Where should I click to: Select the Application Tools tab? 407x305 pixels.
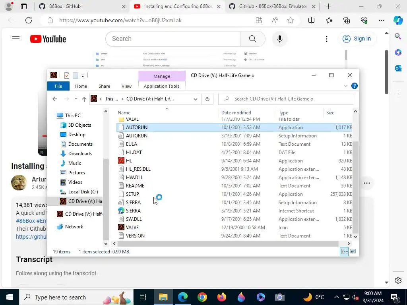[161, 86]
